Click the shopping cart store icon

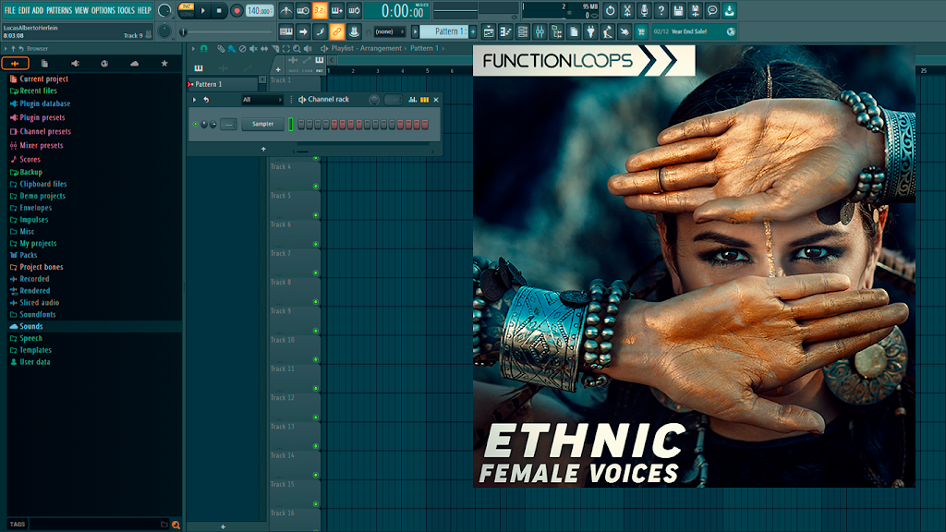tap(641, 31)
